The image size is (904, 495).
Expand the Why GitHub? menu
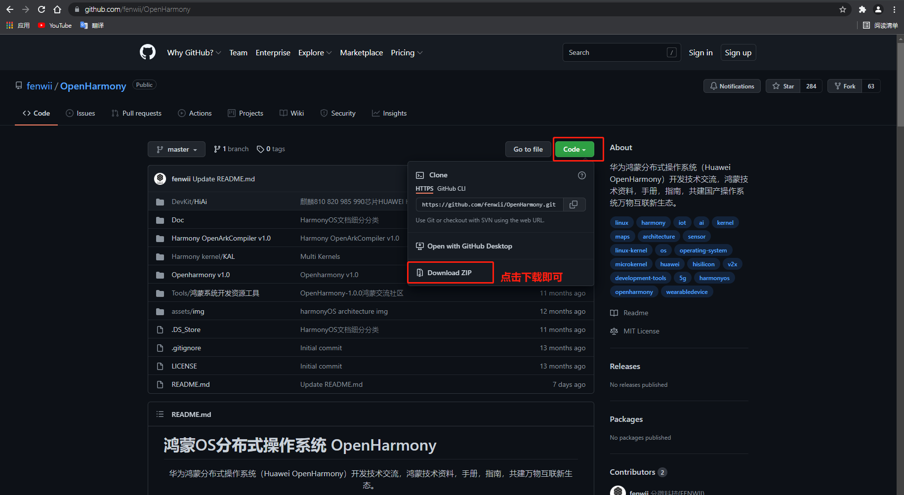194,52
